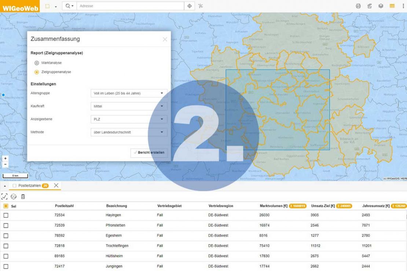Image resolution: width=407 pixels, height=271 pixels.
Task: Click the Trochtelfingen name cell
Action: (117, 246)
